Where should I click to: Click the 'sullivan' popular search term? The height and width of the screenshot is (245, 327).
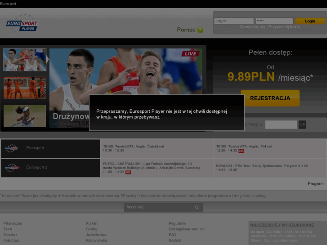coord(291,236)
